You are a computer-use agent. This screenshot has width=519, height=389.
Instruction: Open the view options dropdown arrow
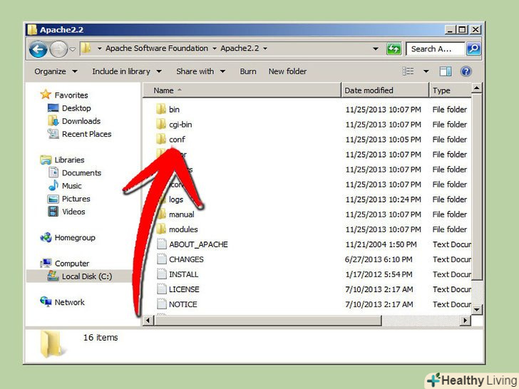[x=426, y=71]
